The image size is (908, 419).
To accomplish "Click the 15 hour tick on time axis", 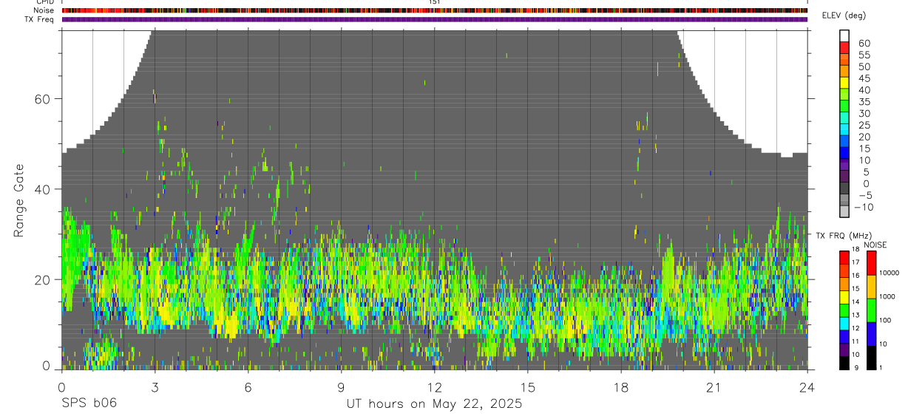I will 528,386.
